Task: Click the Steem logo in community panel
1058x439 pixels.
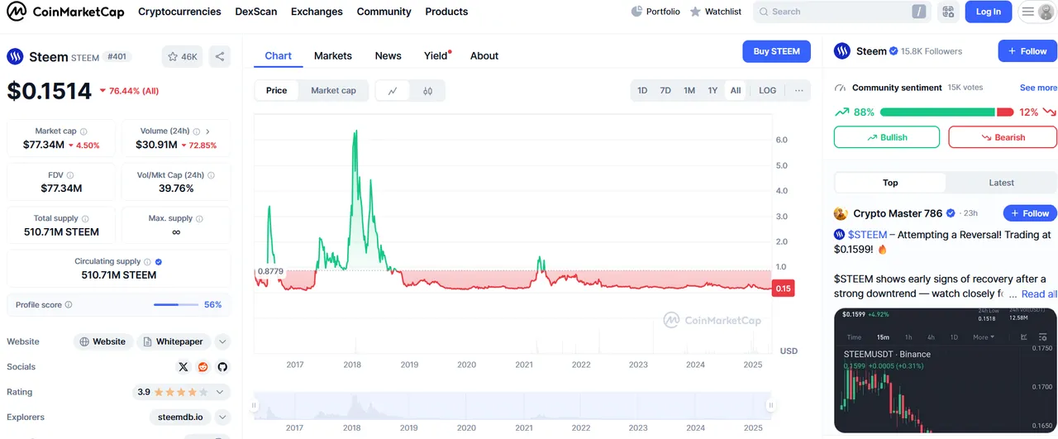Action: click(x=842, y=51)
